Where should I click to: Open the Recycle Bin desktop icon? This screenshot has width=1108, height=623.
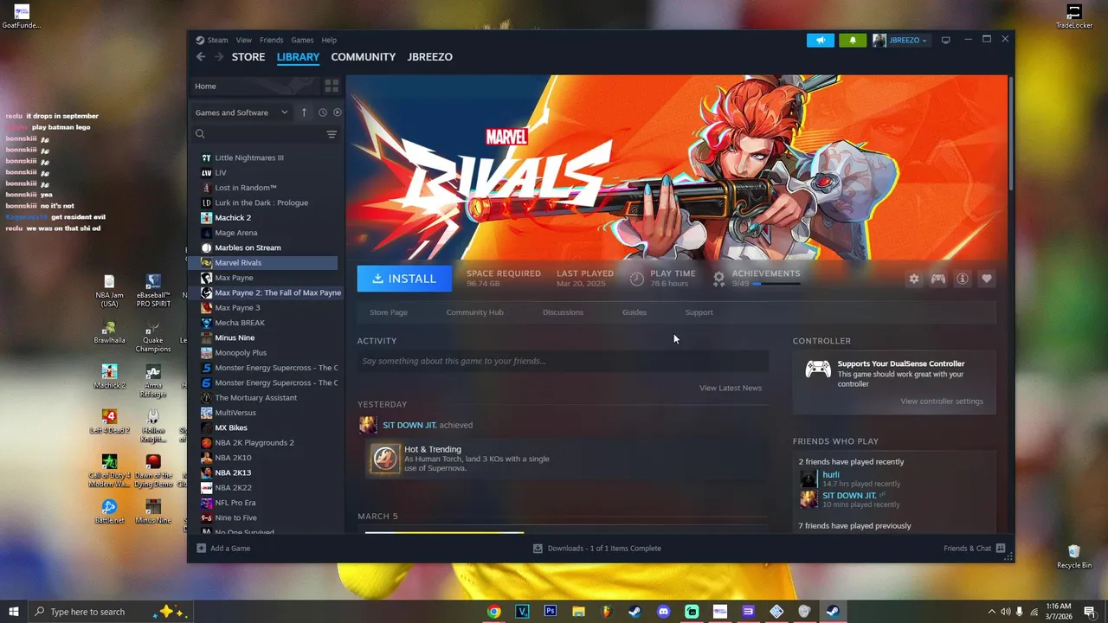click(x=1074, y=556)
